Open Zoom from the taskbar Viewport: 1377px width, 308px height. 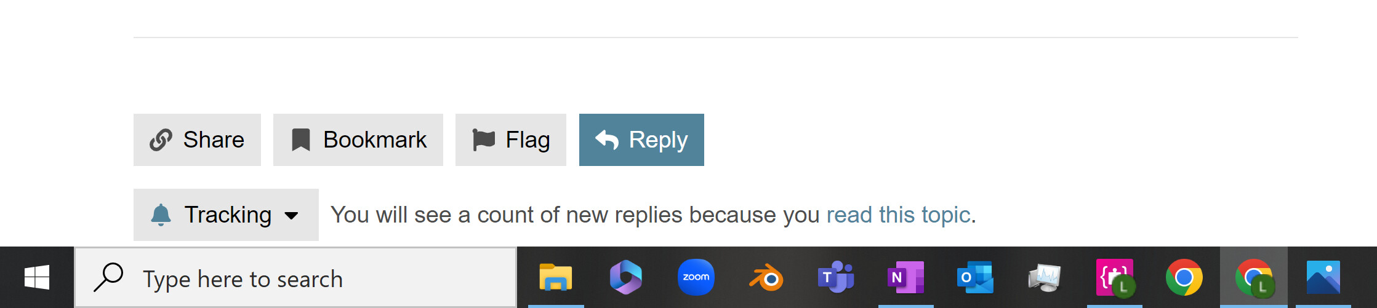[x=696, y=277]
